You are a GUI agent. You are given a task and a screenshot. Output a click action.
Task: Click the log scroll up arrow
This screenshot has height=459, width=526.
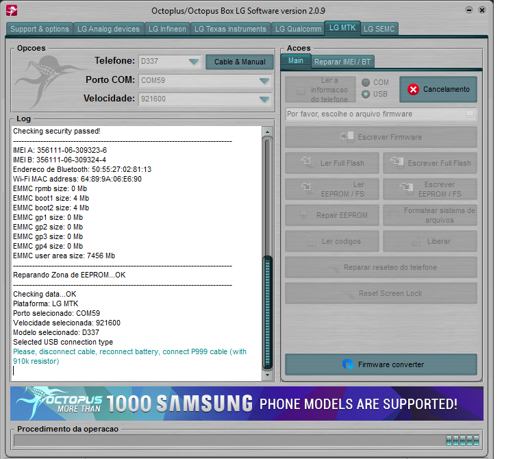(x=267, y=132)
